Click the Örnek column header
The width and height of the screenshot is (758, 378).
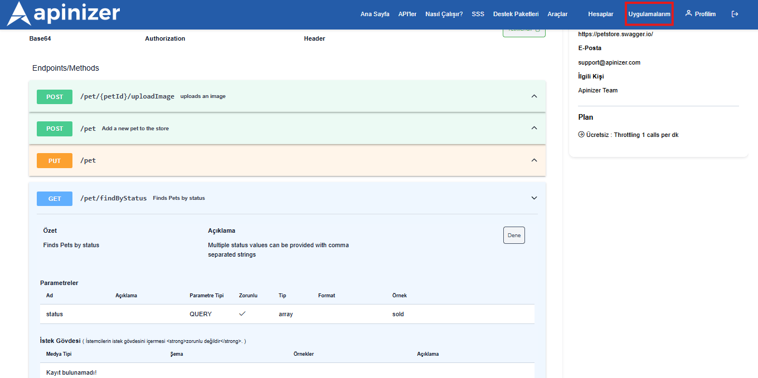(400, 296)
